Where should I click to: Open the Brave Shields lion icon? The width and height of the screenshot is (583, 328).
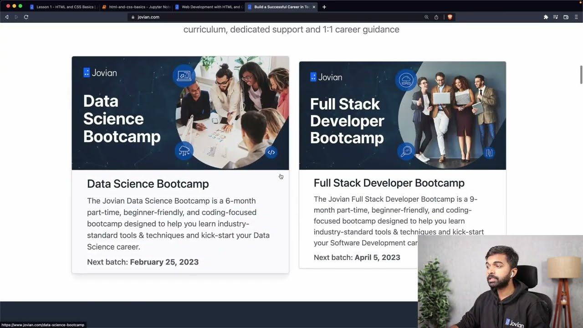click(x=450, y=17)
